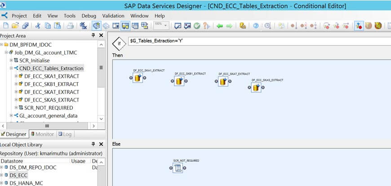Open the Edit menu
Viewport: 391px width, 186px height.
(37, 16)
